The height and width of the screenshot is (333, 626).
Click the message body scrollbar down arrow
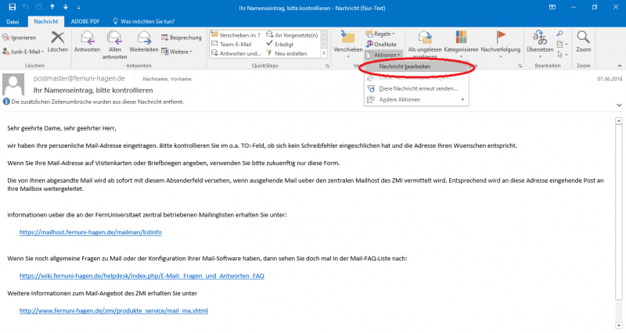pyautogui.click(x=619, y=326)
